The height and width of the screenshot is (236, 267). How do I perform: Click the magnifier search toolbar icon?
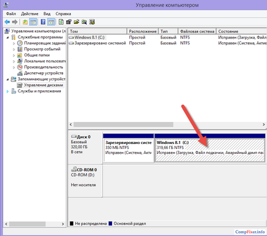84,22
